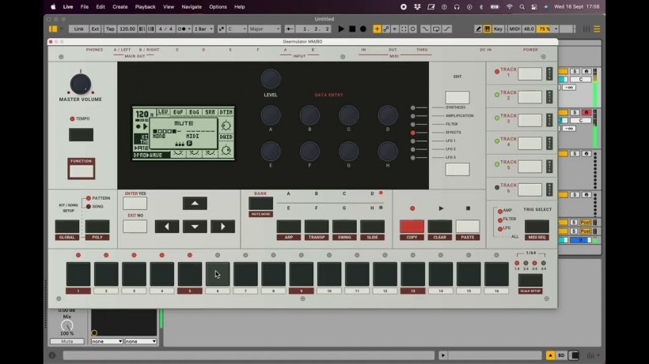This screenshot has height=364, width=649.
Task: Open the Major scale dropdown
Action: coord(264,29)
